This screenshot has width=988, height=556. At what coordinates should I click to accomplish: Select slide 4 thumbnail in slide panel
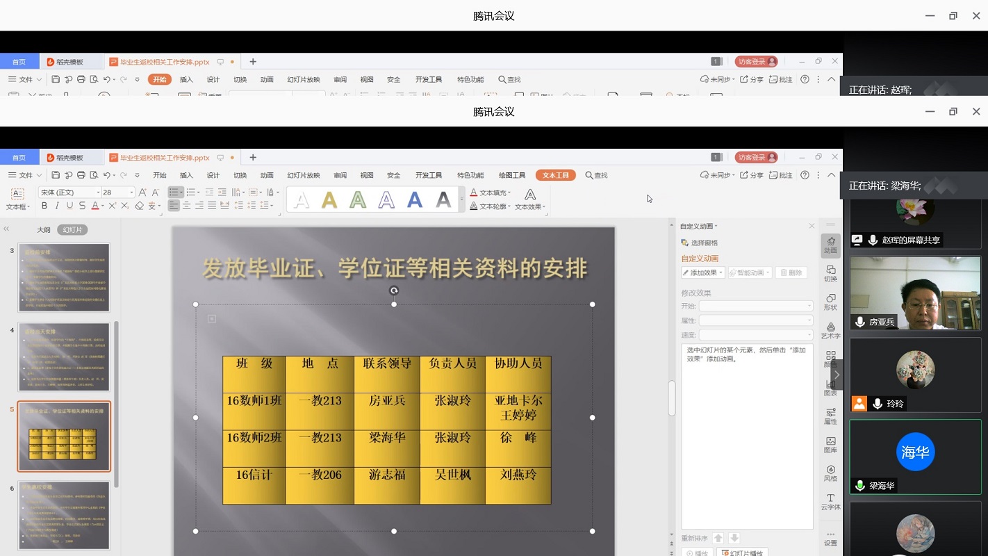click(64, 357)
